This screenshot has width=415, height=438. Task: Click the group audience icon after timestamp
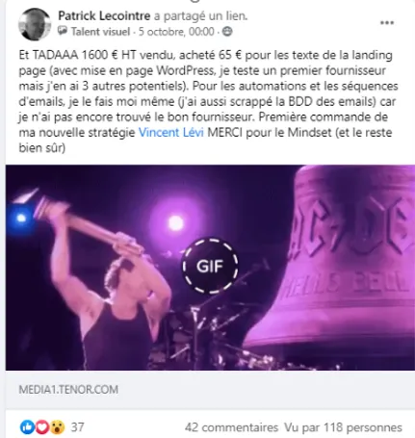tap(227, 32)
